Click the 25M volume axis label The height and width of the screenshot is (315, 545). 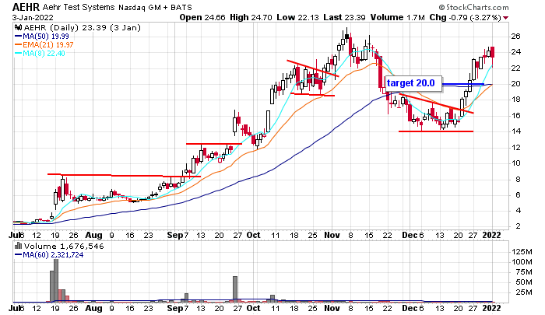(524, 292)
